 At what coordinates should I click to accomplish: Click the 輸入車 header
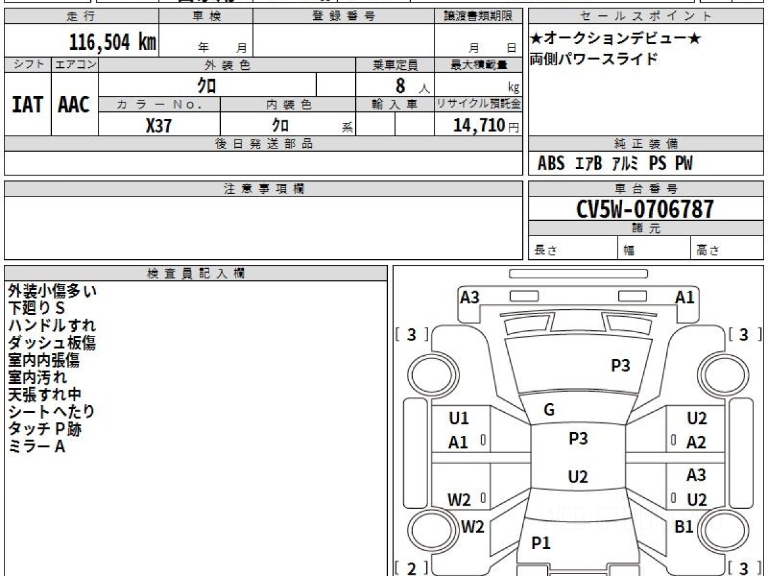pyautogui.click(x=395, y=104)
